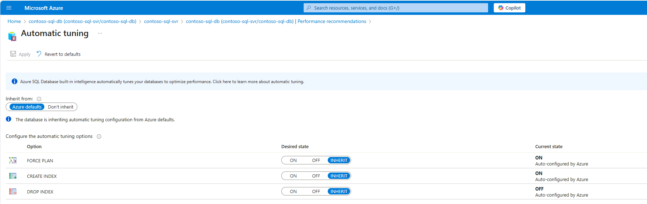This screenshot has width=647, height=204.
Task: Click the DROP INDEX option icon
Action: pyautogui.click(x=13, y=192)
